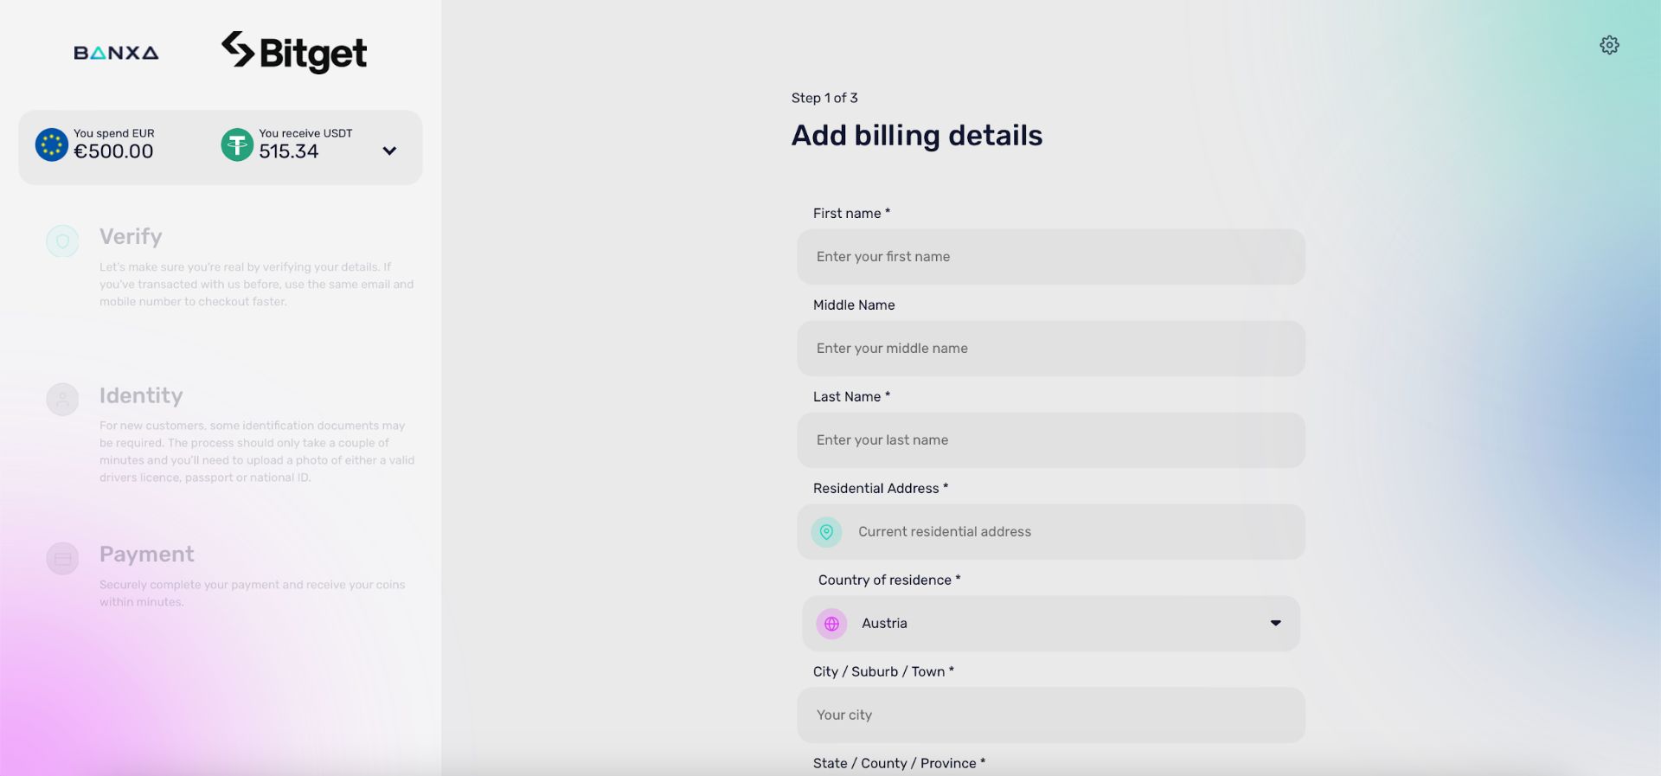
Task: Expand the order summary chevron
Action: (x=389, y=151)
